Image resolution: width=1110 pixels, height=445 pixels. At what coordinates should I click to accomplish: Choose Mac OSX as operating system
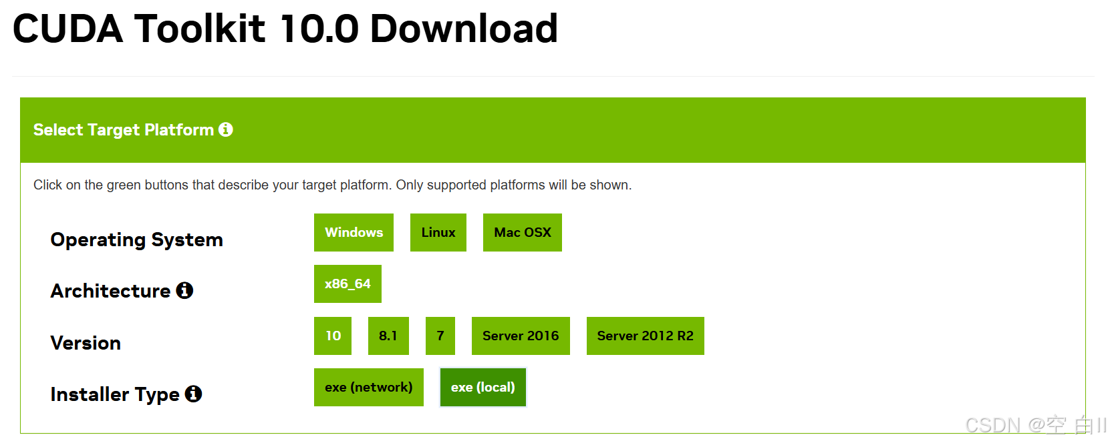coord(523,232)
